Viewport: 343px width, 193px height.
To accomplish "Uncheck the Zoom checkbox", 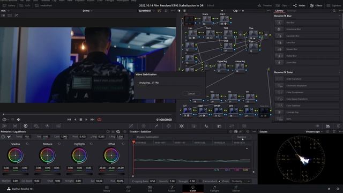I will [219, 181].
